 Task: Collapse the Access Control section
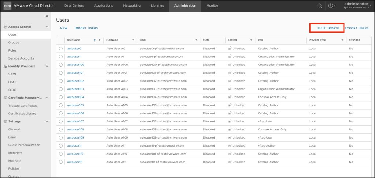click(47, 27)
